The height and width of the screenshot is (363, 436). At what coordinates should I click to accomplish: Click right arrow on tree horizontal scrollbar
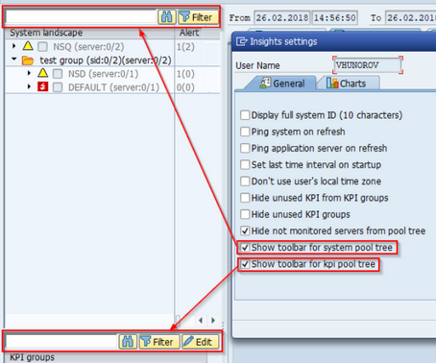[213, 320]
